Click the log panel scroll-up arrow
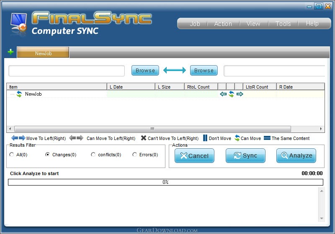The height and width of the screenshot is (234, 335). pos(322,191)
